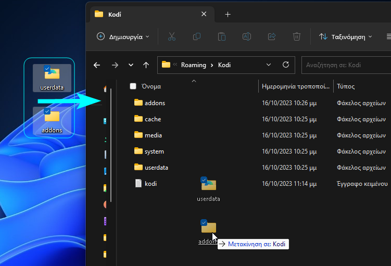The height and width of the screenshot is (266, 391).
Task: Expand the recent locations chevron
Action: (x=131, y=65)
